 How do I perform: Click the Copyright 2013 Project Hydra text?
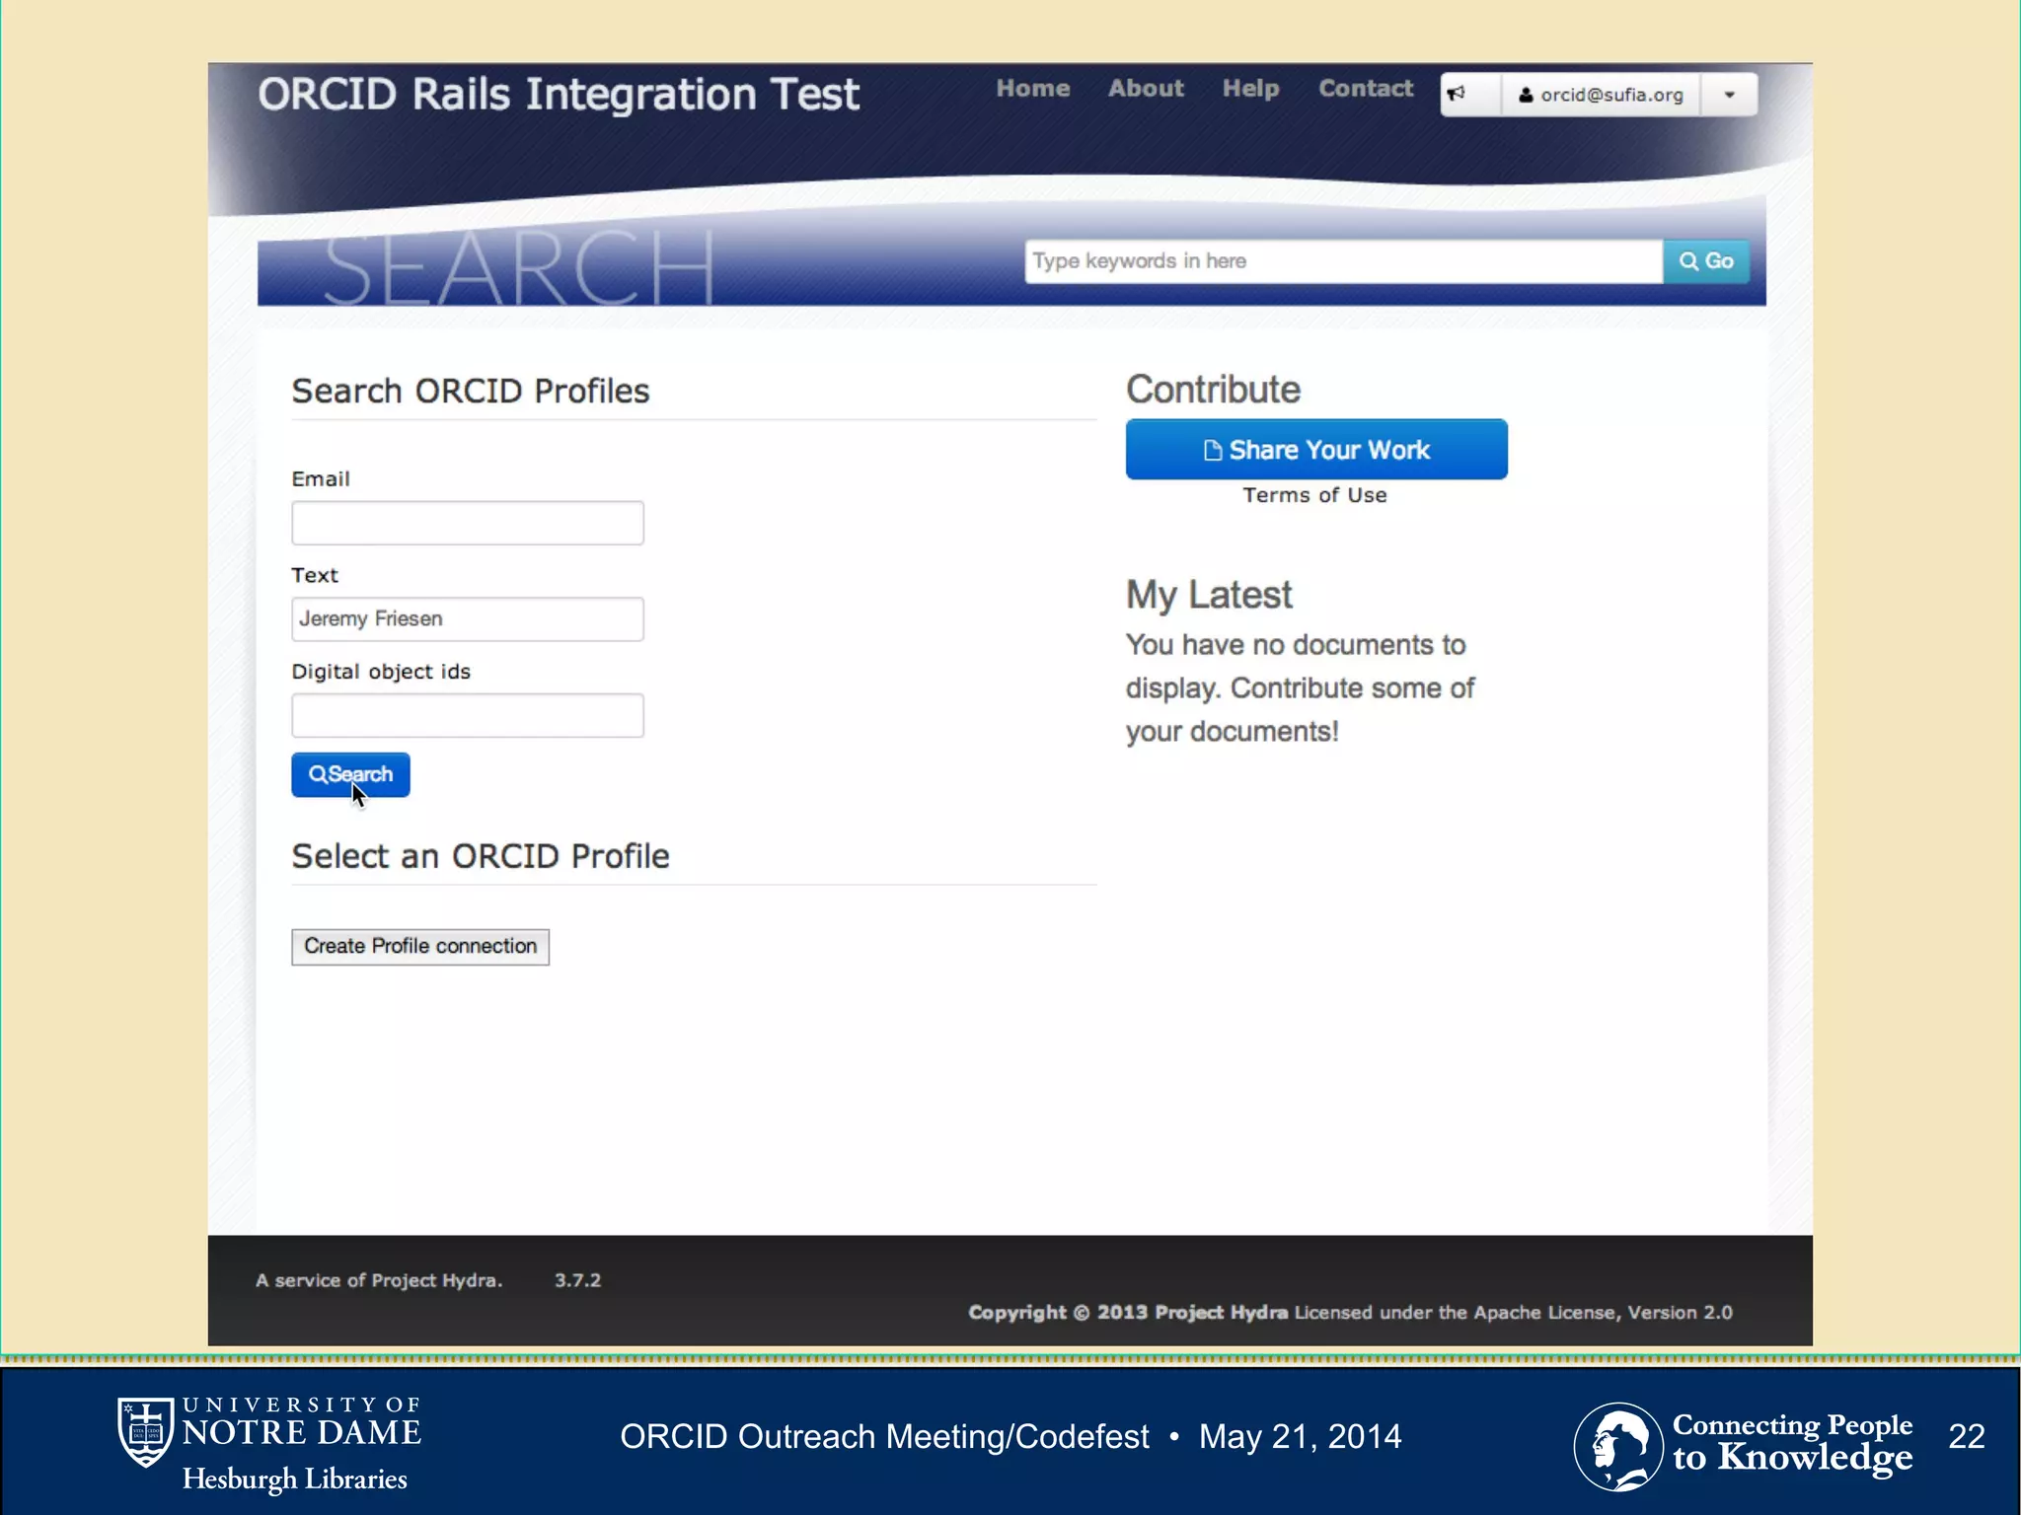pyautogui.click(x=1128, y=1313)
